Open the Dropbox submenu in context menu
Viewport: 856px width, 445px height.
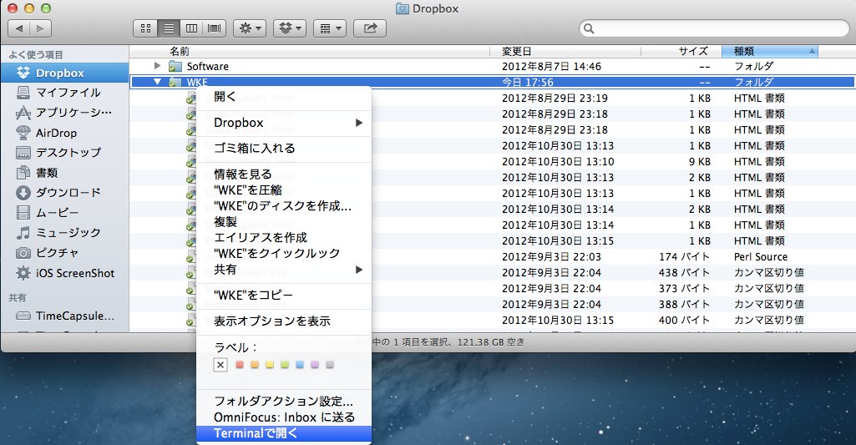[284, 123]
